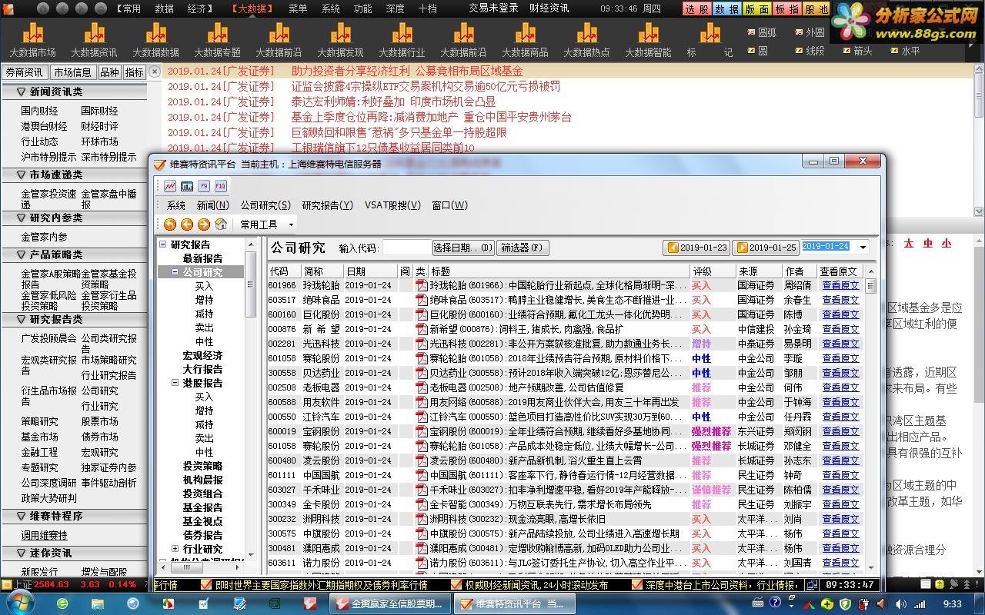985x615 pixels.
Task: Select the 箭头 drawing tool
Action: pyautogui.click(x=856, y=51)
